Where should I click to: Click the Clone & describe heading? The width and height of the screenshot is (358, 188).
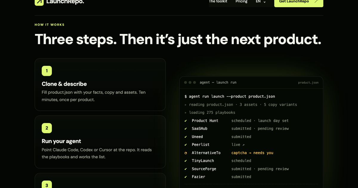pos(64,84)
